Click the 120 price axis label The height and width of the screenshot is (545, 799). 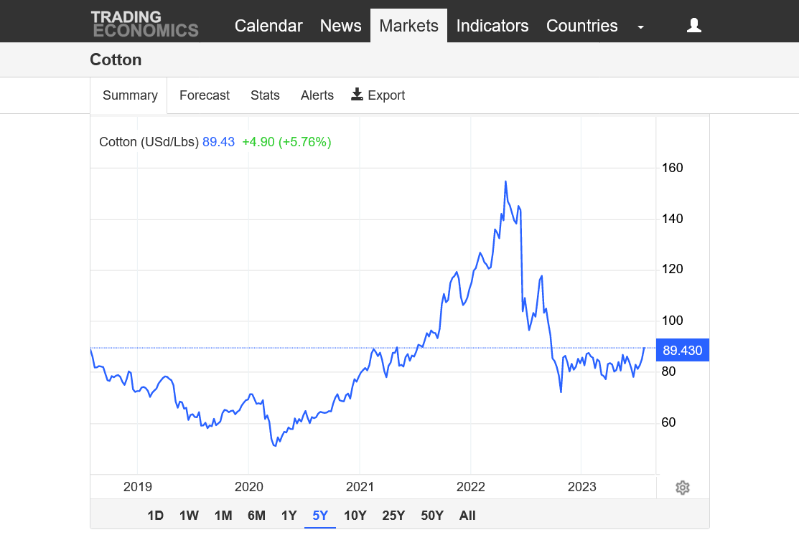(x=672, y=269)
